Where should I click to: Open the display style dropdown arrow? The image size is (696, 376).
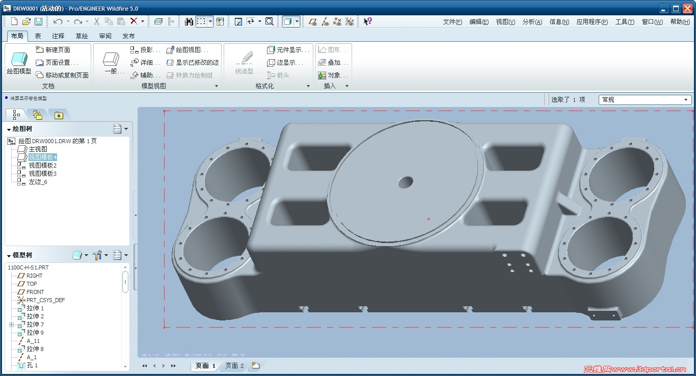tap(297, 21)
